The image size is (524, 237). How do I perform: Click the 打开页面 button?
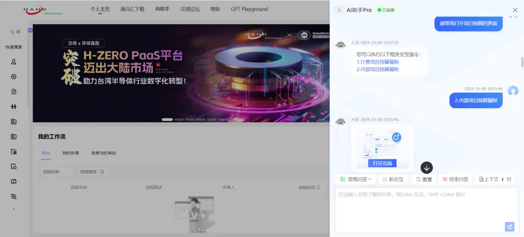click(x=382, y=163)
